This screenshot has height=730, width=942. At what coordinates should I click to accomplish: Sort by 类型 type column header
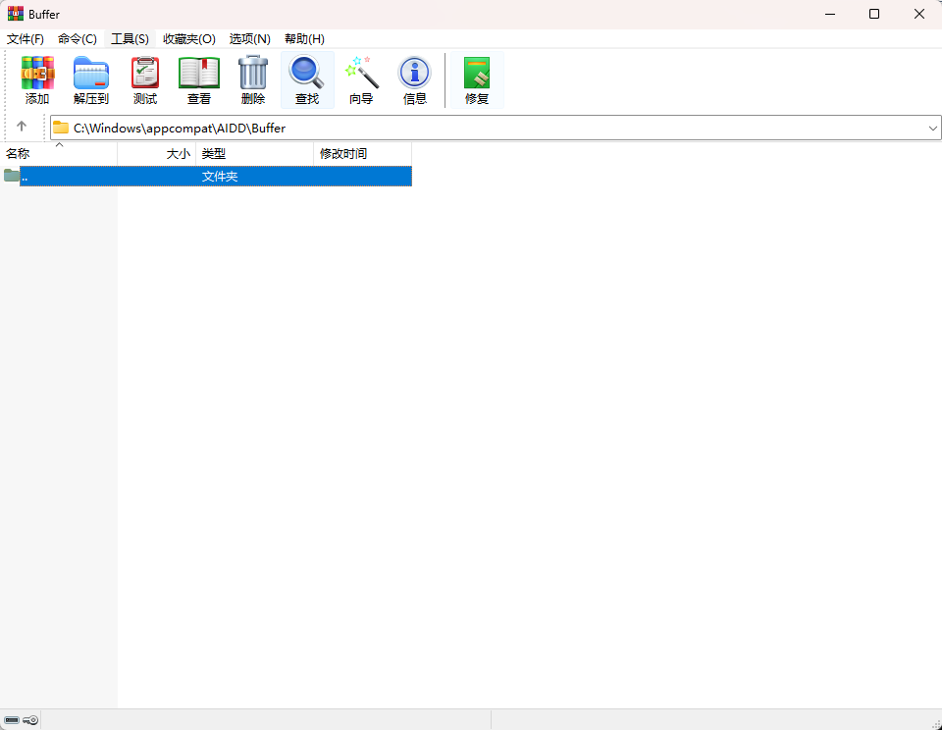tap(255, 154)
